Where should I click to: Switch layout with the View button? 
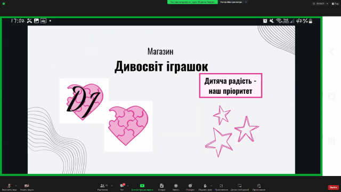click(335, 4)
